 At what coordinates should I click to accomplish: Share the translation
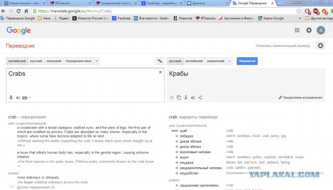coord(200,97)
